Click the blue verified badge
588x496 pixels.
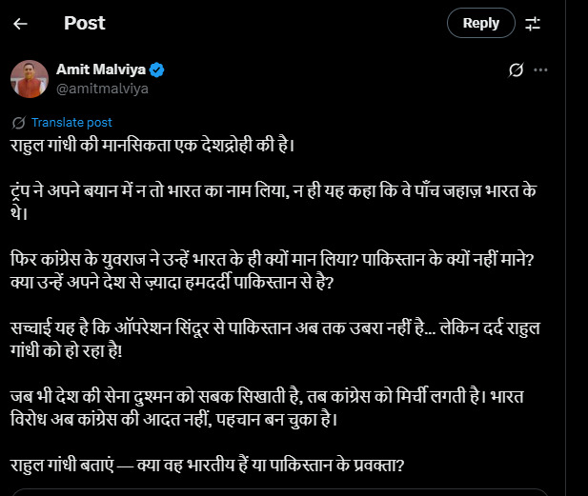tap(156, 69)
